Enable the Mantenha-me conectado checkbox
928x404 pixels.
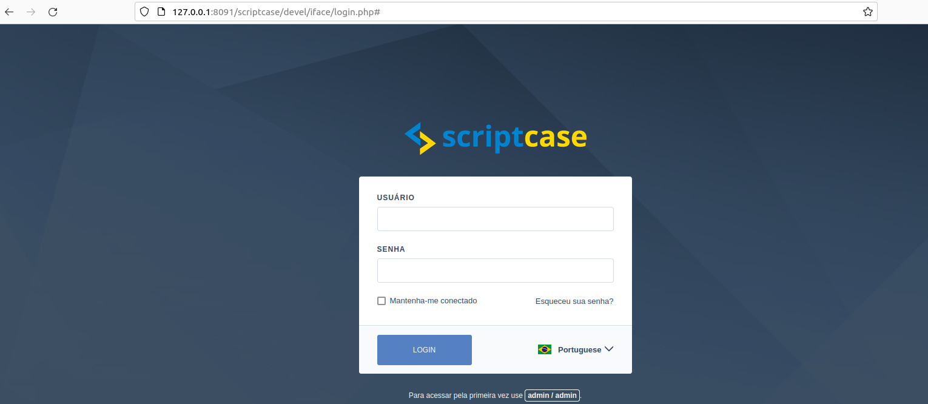tap(382, 301)
